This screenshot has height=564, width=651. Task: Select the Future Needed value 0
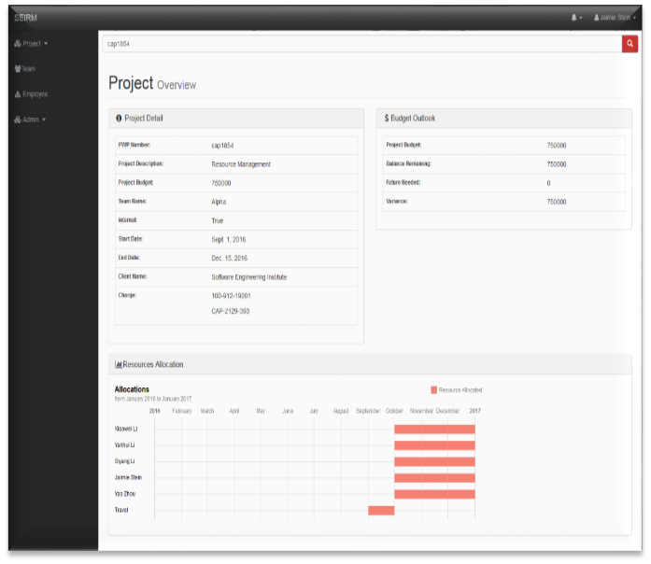[x=548, y=183]
